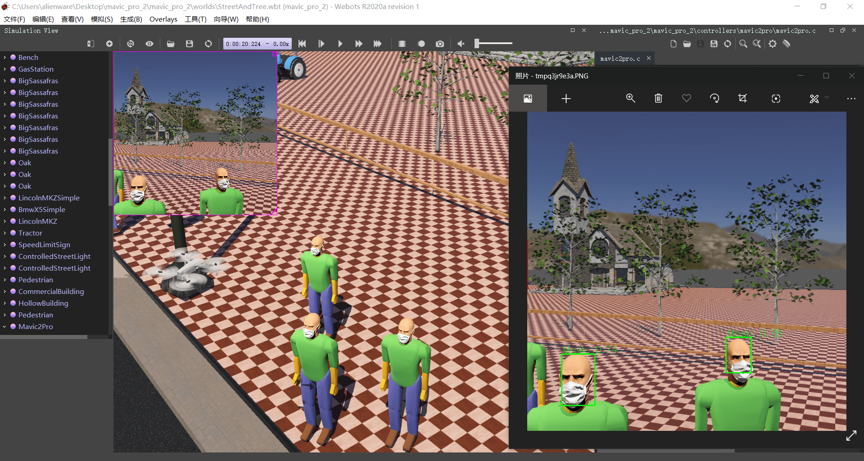Open the 编辑(E) menu
Screen dimensions: 864x461
pos(43,19)
